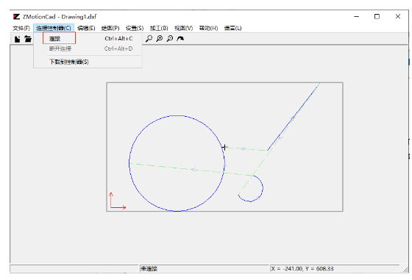Screen dimensions: 412x280
Task: Click the 未连接 status bar text
Action: [x=149, y=269]
